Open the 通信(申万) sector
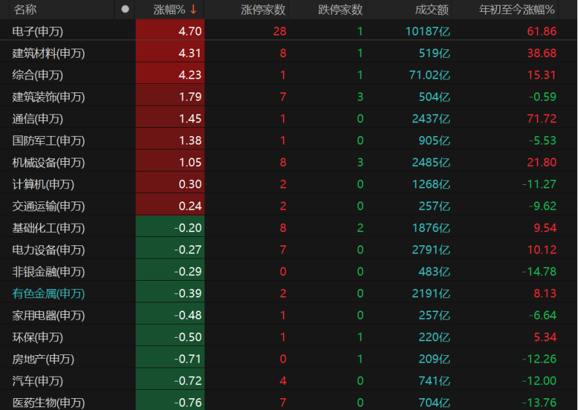Image resolution: width=578 pixels, height=410 pixels. coord(38,119)
